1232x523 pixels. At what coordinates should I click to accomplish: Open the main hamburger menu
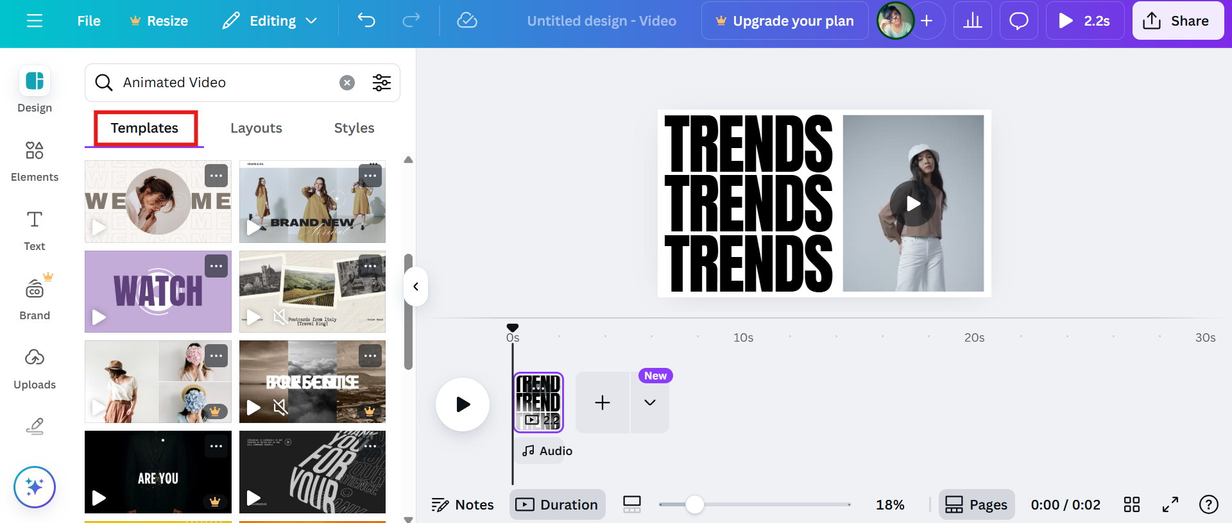(35, 21)
